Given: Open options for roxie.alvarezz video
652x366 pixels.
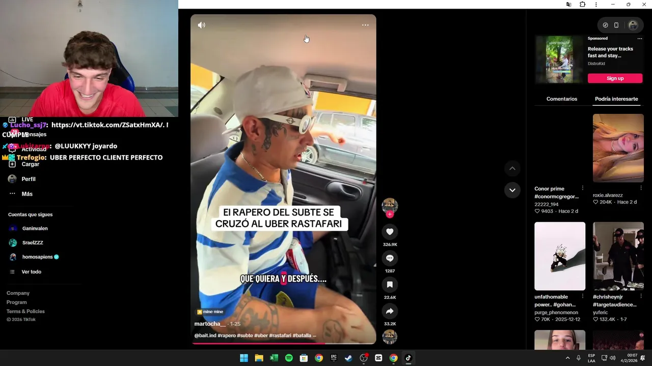Looking at the screenshot, I should point(641,188).
